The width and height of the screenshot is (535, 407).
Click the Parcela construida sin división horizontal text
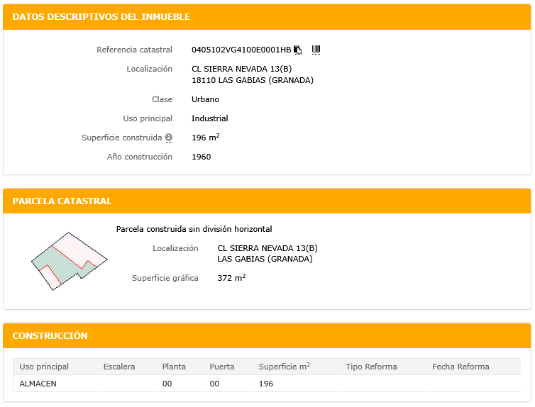[194, 229]
